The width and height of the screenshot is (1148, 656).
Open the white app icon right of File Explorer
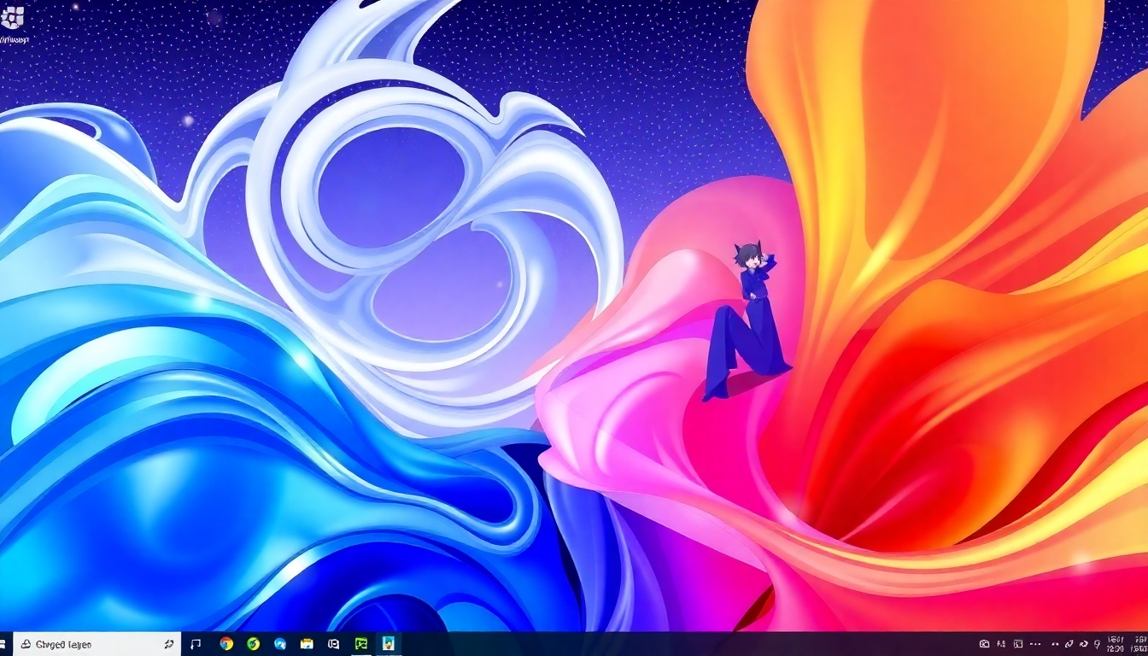pyautogui.click(x=334, y=644)
